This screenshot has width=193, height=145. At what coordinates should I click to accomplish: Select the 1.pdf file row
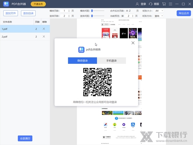(25, 29)
